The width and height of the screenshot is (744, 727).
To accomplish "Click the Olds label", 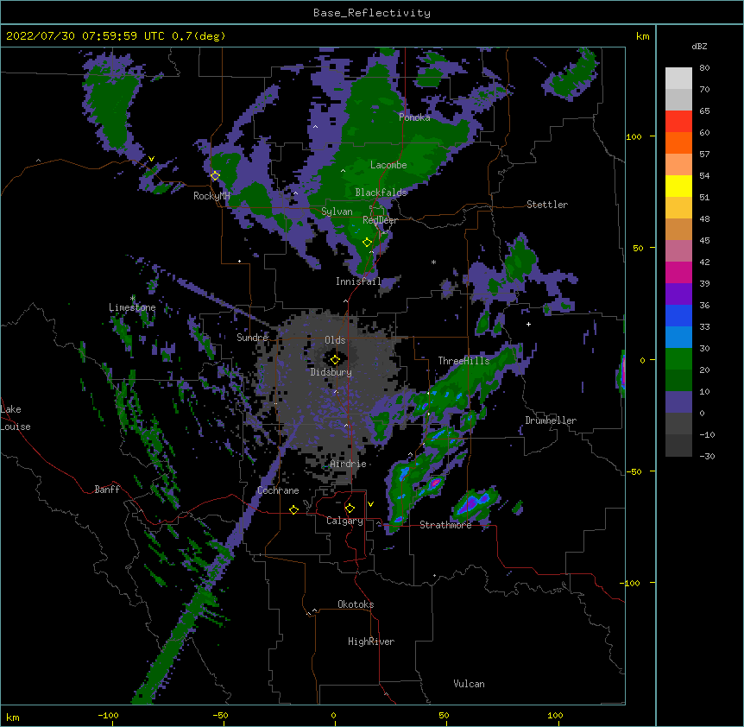I will coord(335,340).
